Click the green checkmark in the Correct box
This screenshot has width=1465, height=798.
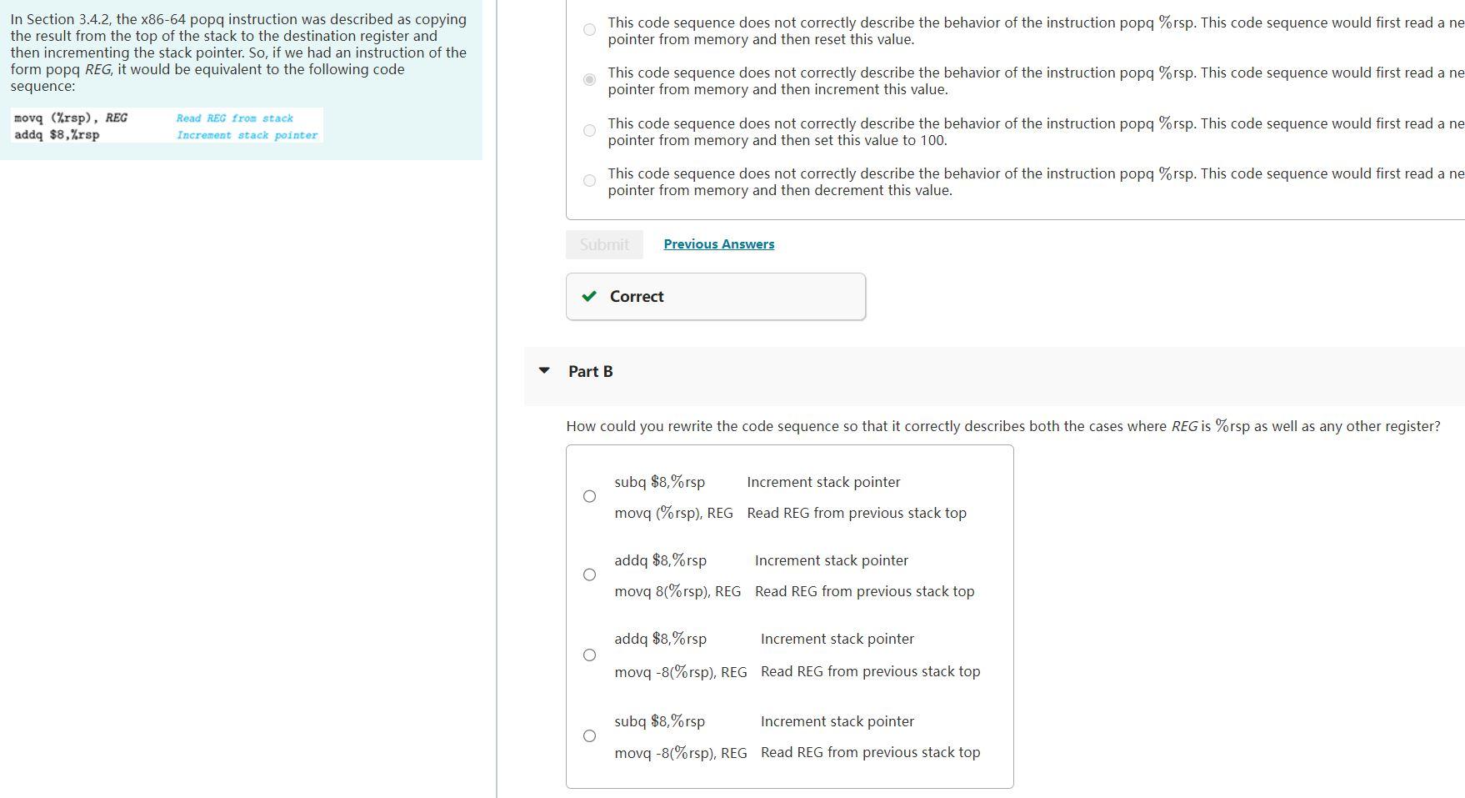click(x=591, y=296)
